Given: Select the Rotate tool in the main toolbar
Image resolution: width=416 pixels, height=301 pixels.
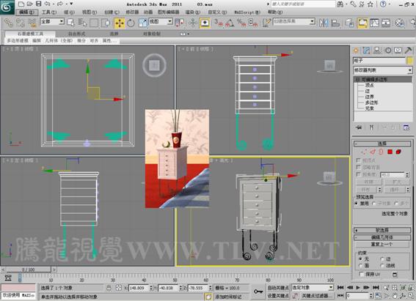Looking at the screenshot, I should tap(131, 23).
